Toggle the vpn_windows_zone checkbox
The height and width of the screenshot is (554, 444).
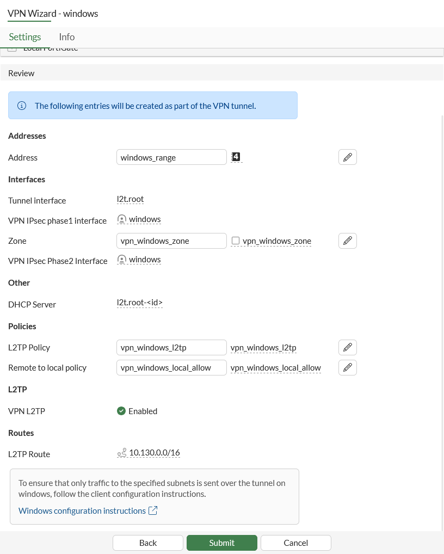pyautogui.click(x=236, y=241)
